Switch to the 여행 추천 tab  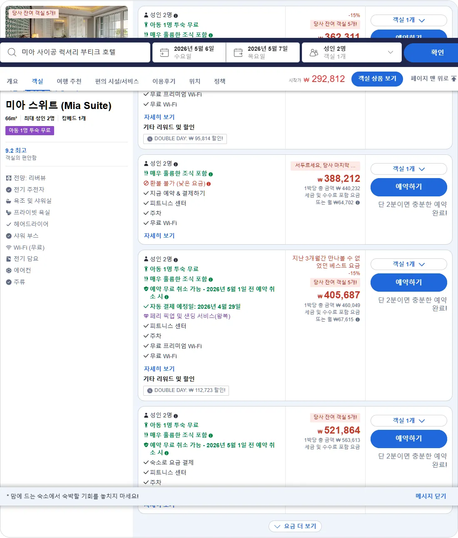69,81
